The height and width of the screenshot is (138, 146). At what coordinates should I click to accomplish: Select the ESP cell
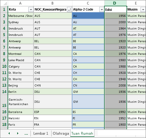pos(53,112)
